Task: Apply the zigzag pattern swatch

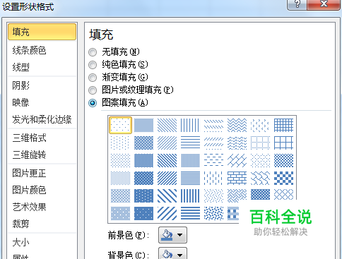Action: click(237, 125)
